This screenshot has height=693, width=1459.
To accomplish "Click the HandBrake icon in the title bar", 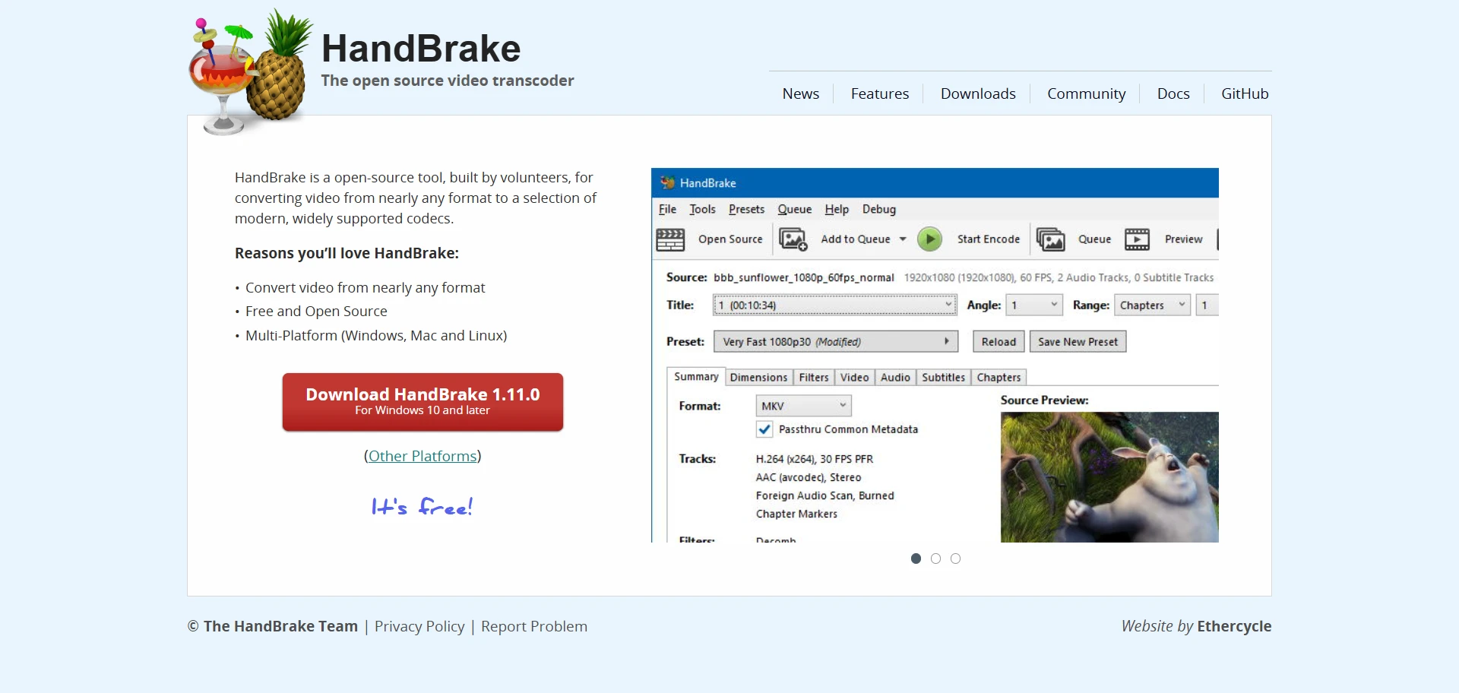I will (667, 182).
